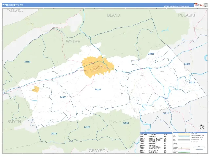Click the GRAYSON county name label
Screen dimensions: 210x157
[98, 151]
